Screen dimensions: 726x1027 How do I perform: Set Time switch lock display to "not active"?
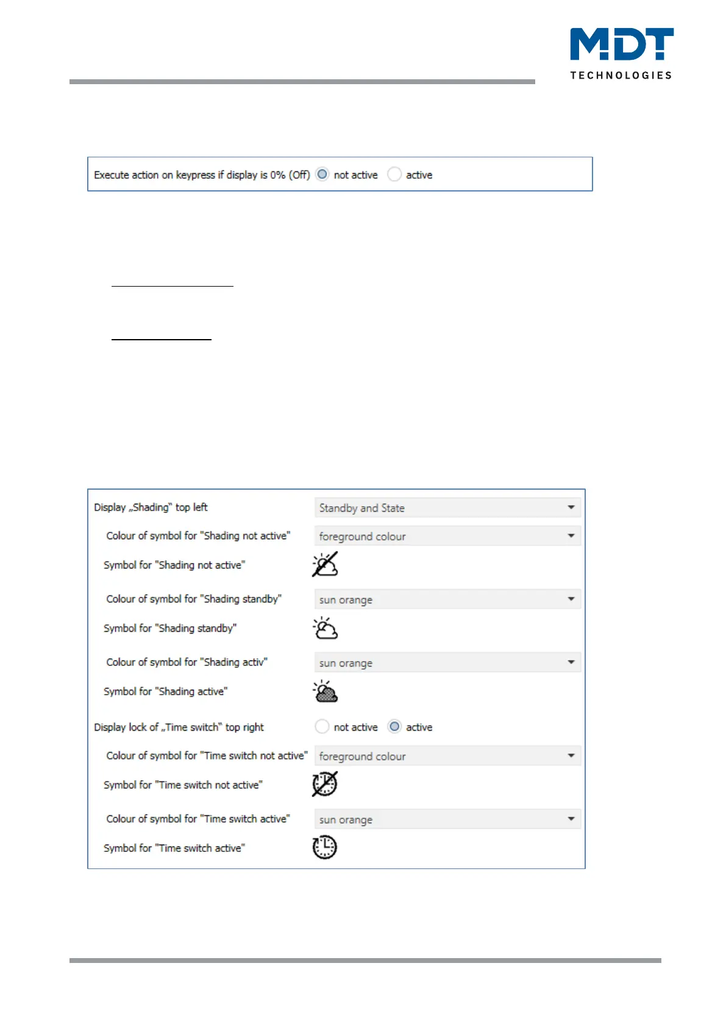(322, 727)
